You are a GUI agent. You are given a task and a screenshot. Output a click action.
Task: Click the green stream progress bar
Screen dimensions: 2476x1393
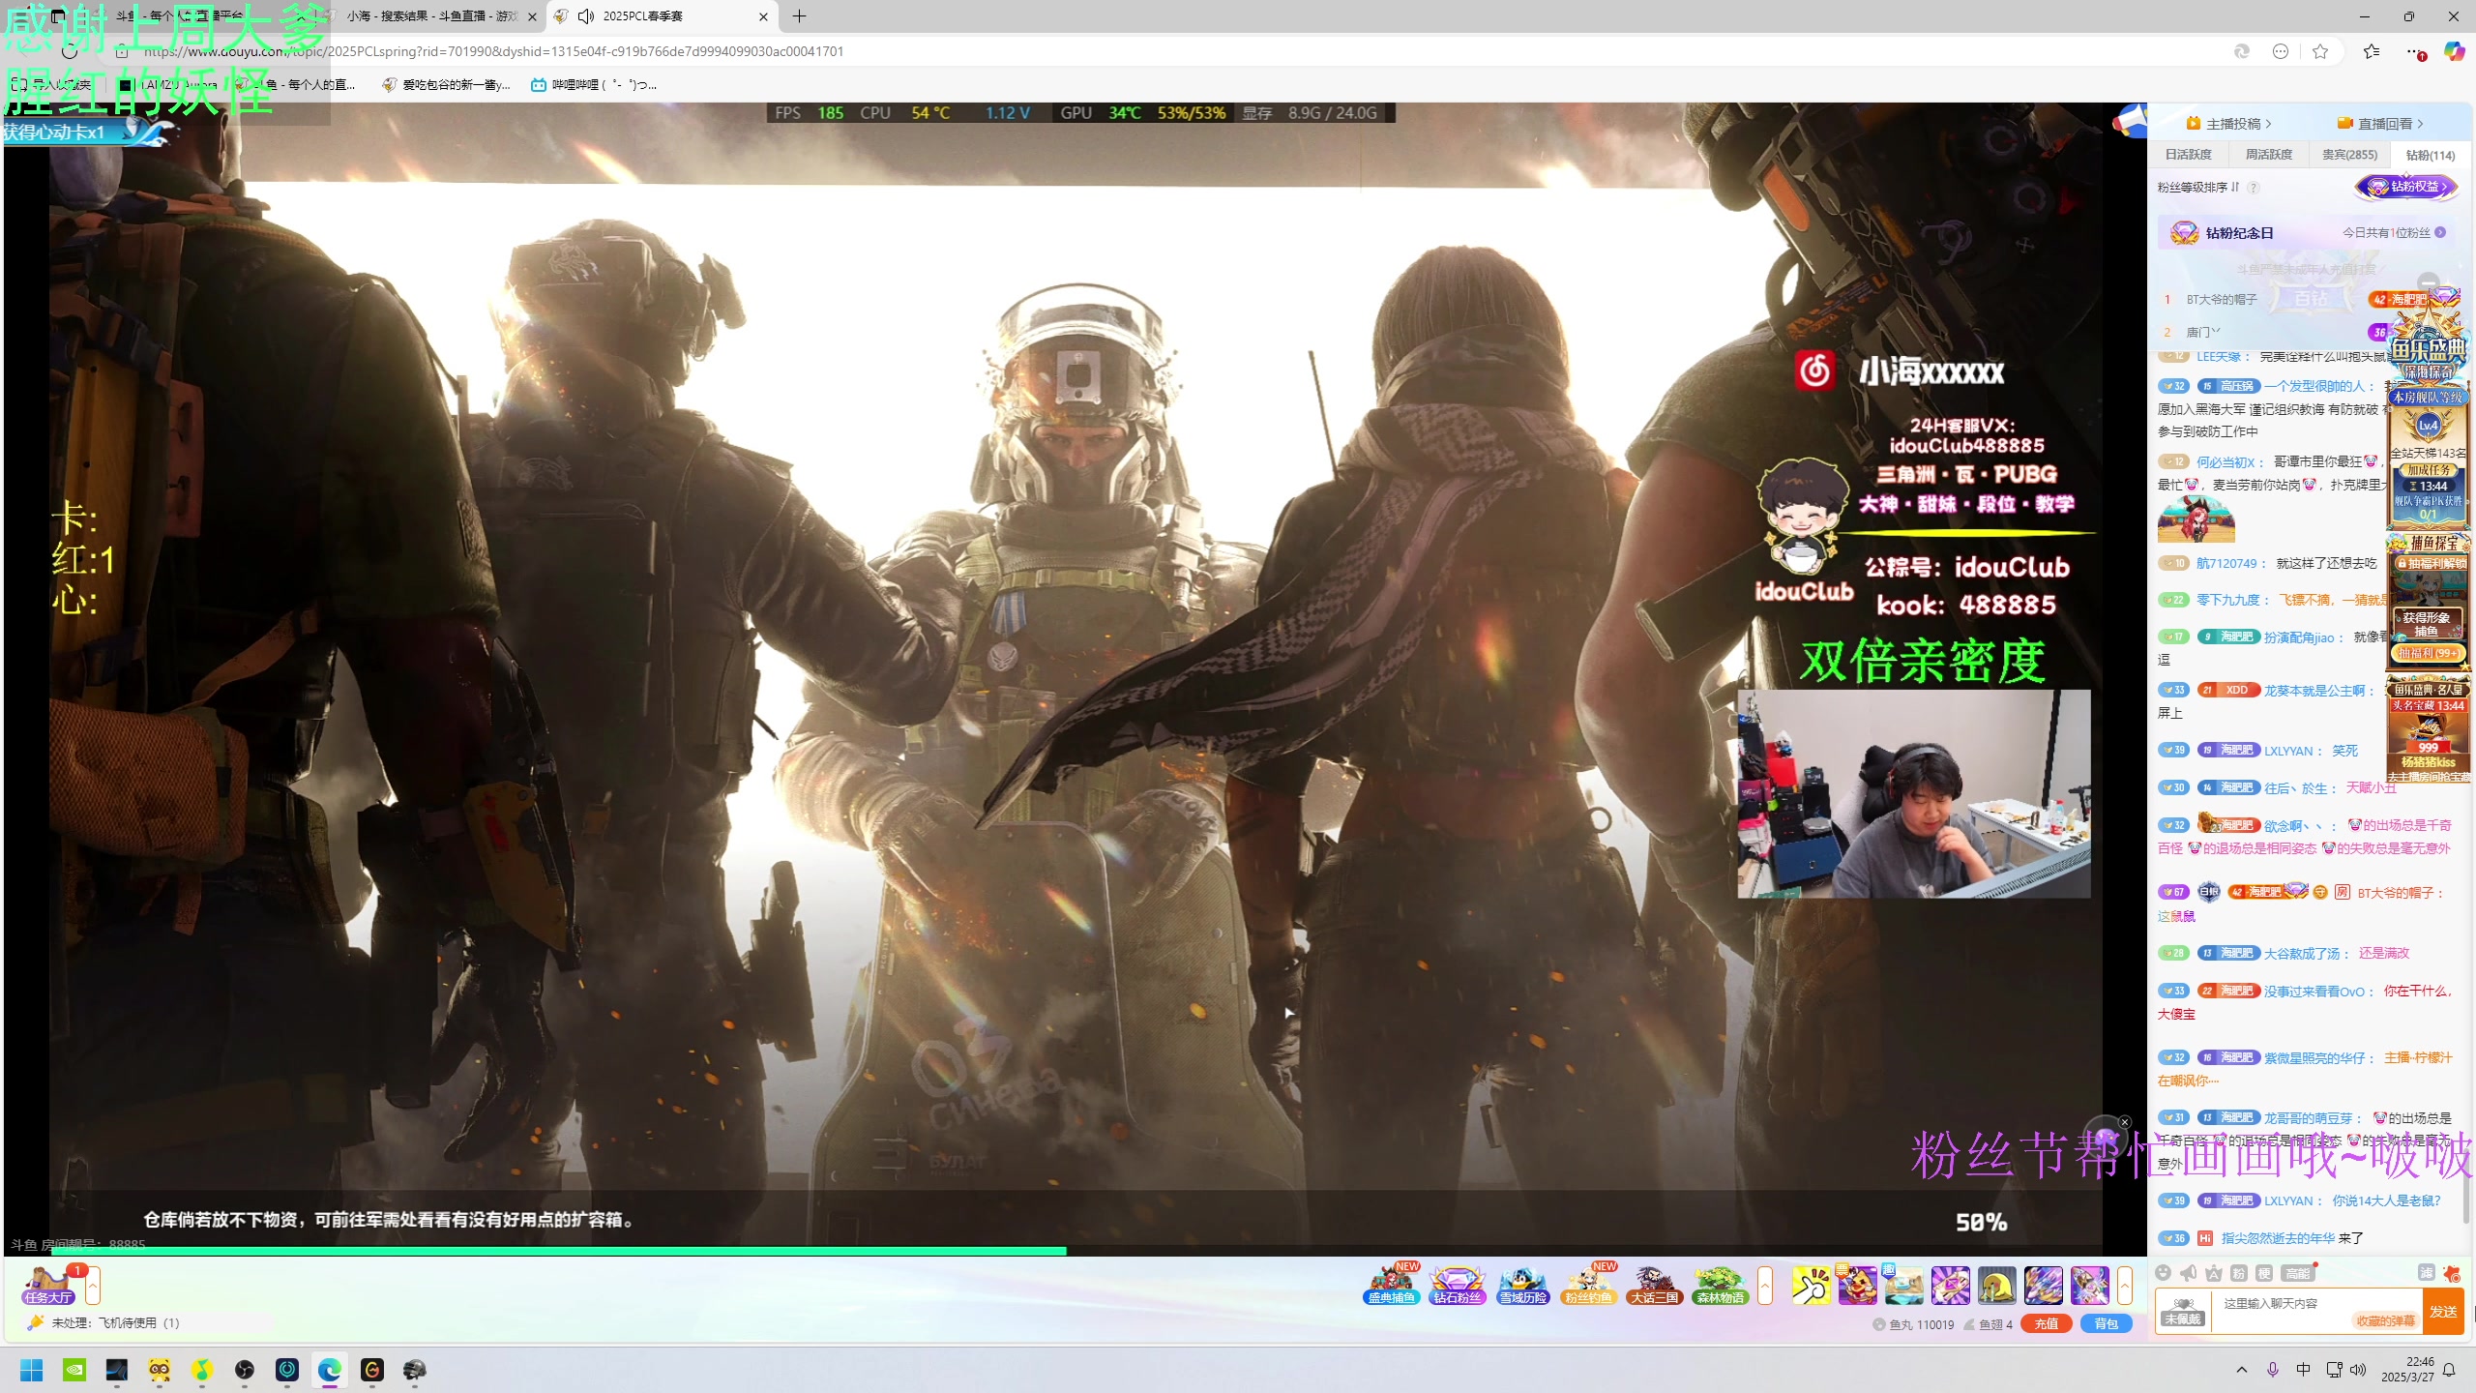coord(558,1251)
